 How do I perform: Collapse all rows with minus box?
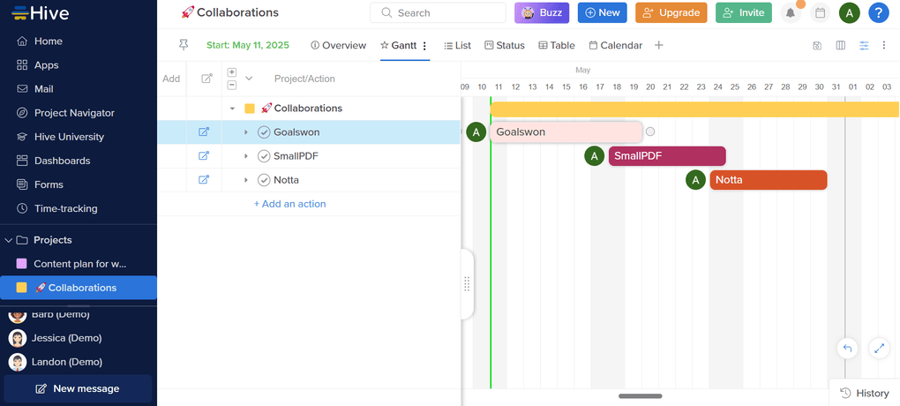[x=232, y=85]
